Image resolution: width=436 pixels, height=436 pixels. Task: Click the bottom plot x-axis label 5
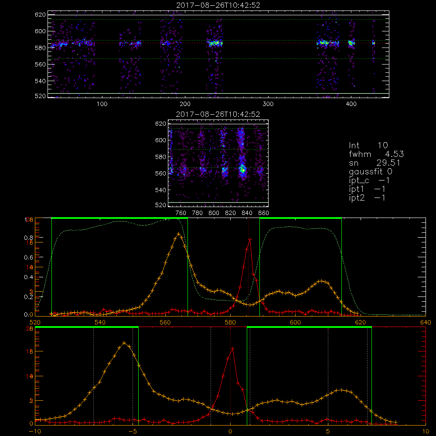pos(328,432)
